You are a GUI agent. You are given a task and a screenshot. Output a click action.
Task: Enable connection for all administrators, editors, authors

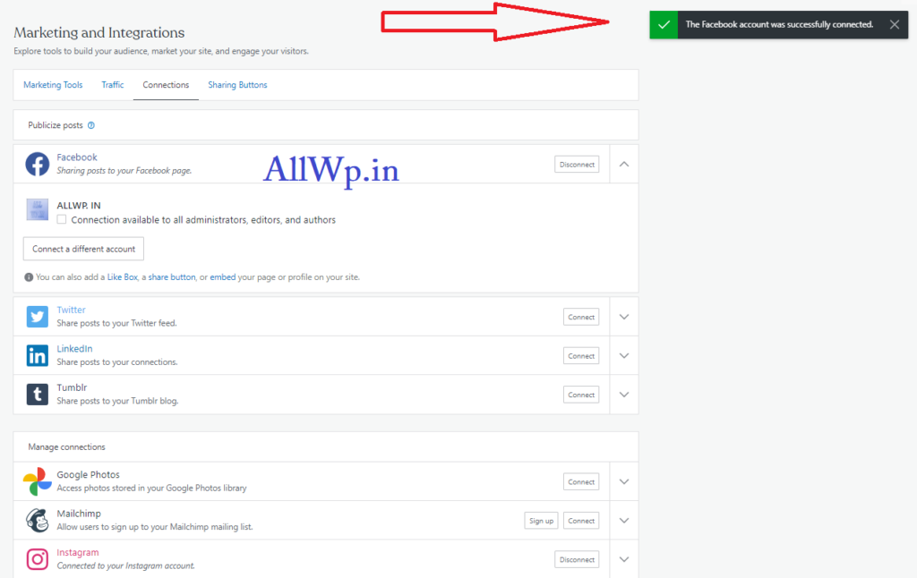point(62,220)
